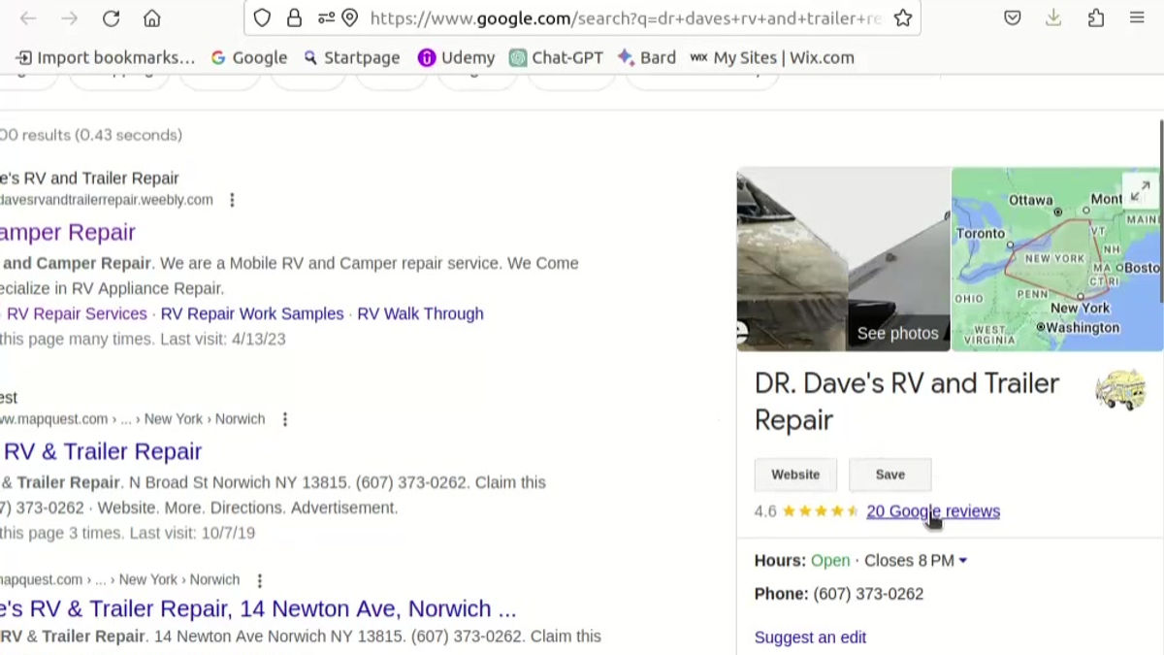1164x655 pixels.
Task: Open RV Walk Through sitelink
Action: [420, 313]
